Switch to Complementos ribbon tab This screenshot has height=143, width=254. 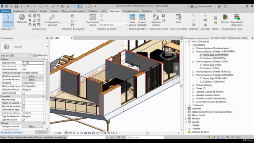[131, 11]
